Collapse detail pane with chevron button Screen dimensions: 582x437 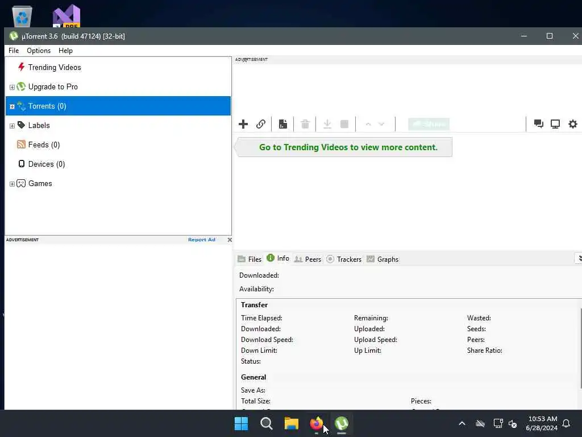(579, 258)
